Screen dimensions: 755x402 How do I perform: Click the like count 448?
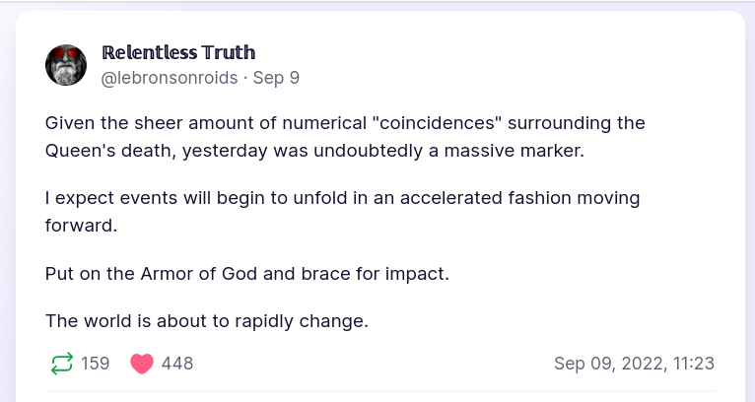click(177, 364)
